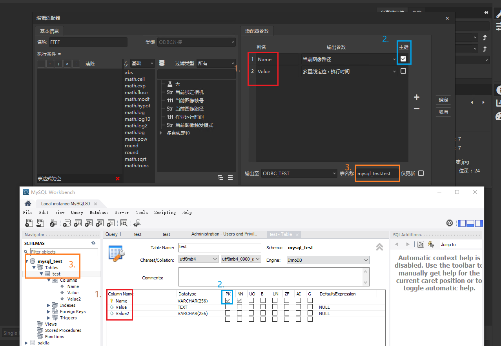The image size is (501, 346).
Task: Create a new SQL tab in Workbench toolbar
Action: tap(29, 223)
